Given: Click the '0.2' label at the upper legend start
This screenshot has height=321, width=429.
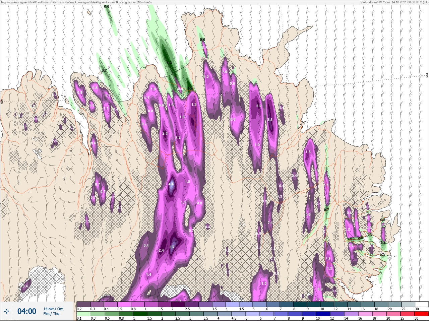Looking at the screenshot, I should pos(79,309).
